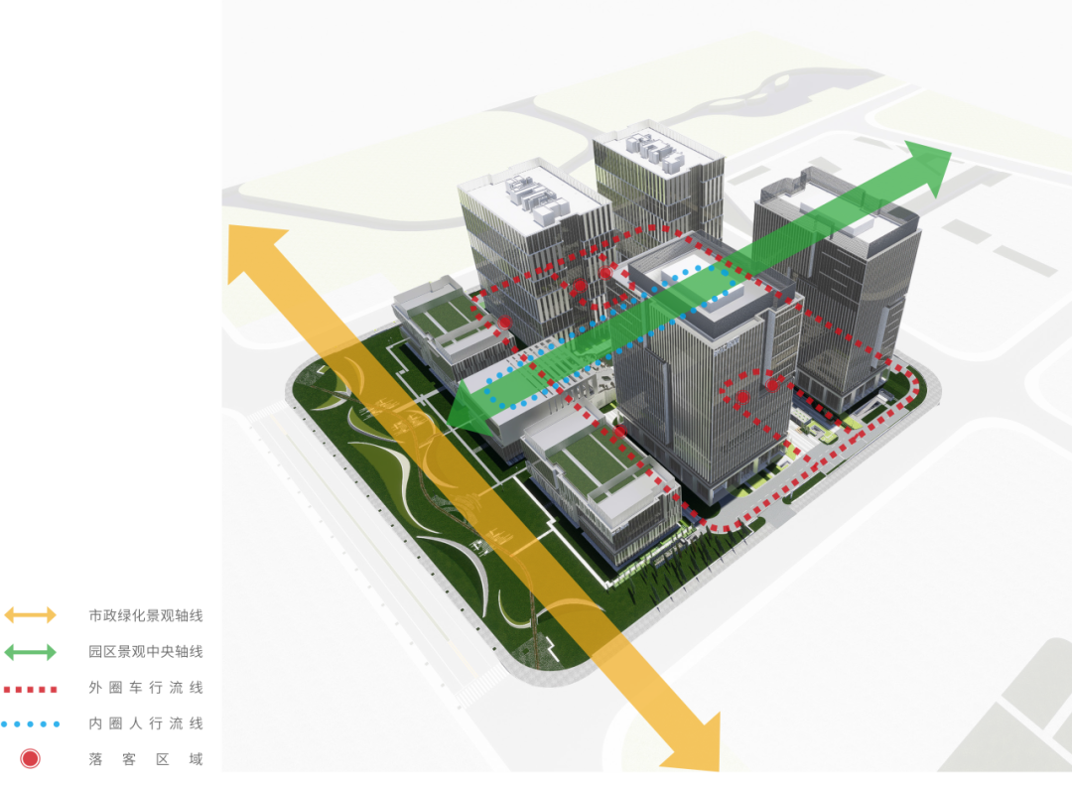Click the legend text beside blue dots
The image size is (1072, 785).
point(146,723)
